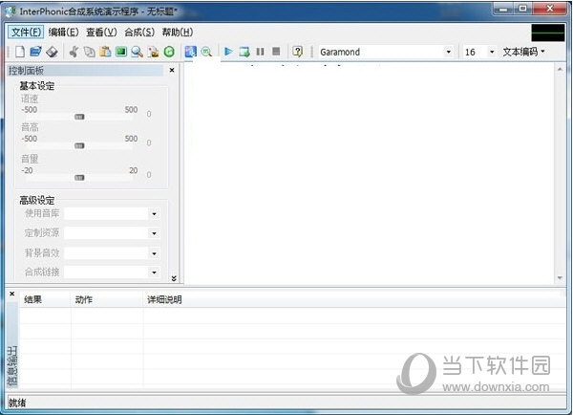The height and width of the screenshot is (415, 573).
Task: Click the cut scissors icon
Action: point(74,52)
